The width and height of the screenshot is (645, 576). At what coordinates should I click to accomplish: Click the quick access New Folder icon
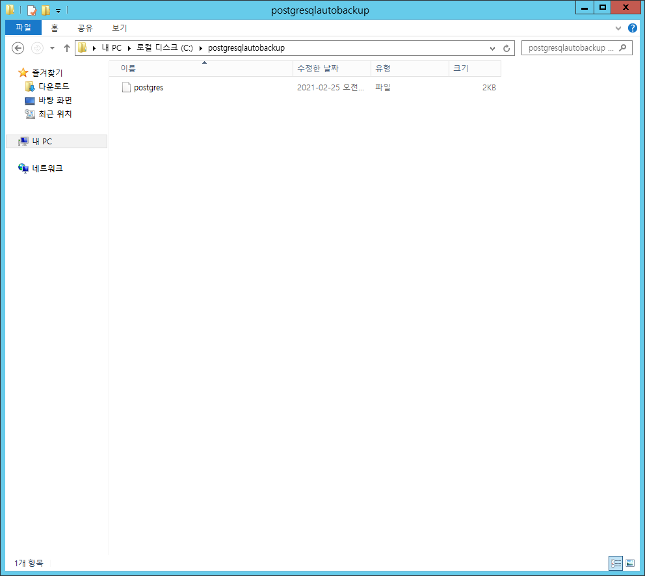46,10
